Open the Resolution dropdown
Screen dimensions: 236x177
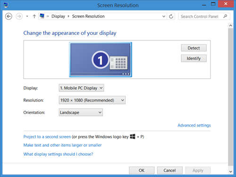click(92, 100)
